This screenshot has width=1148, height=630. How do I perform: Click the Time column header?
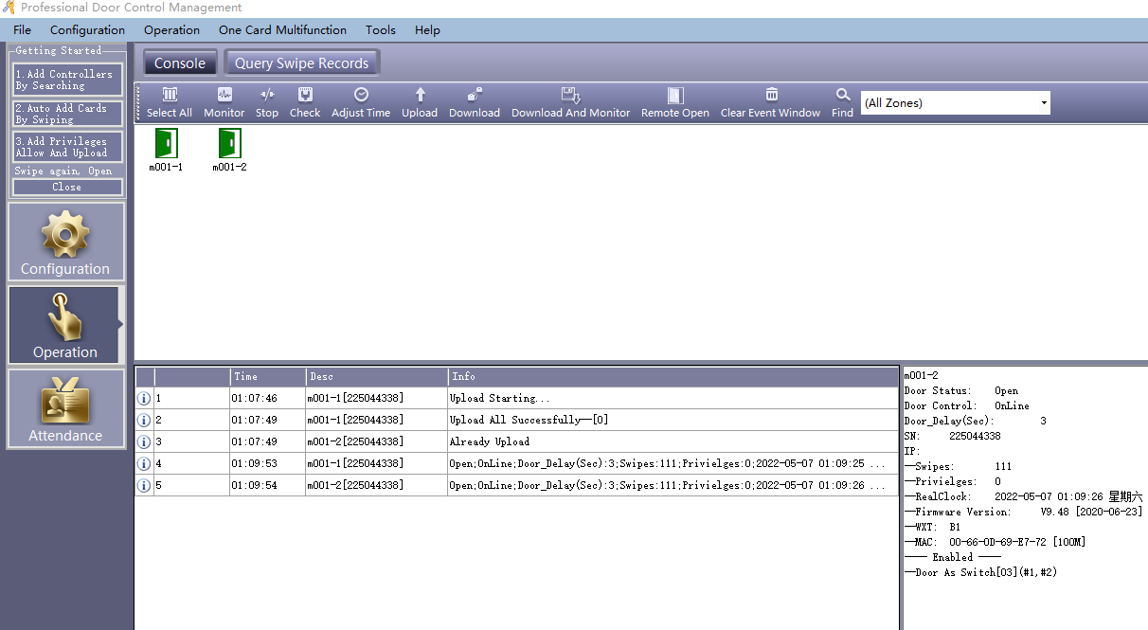pyautogui.click(x=268, y=376)
